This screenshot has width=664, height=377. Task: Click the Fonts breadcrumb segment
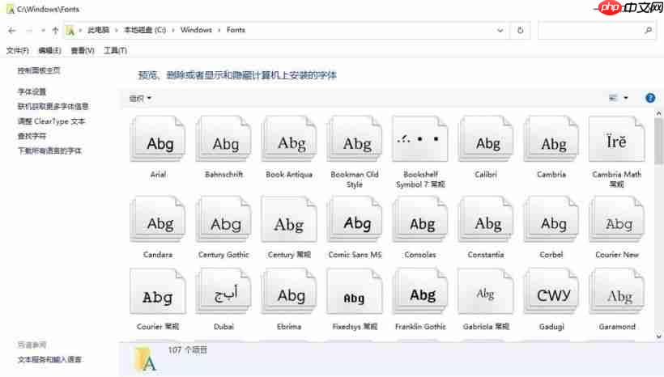(236, 30)
